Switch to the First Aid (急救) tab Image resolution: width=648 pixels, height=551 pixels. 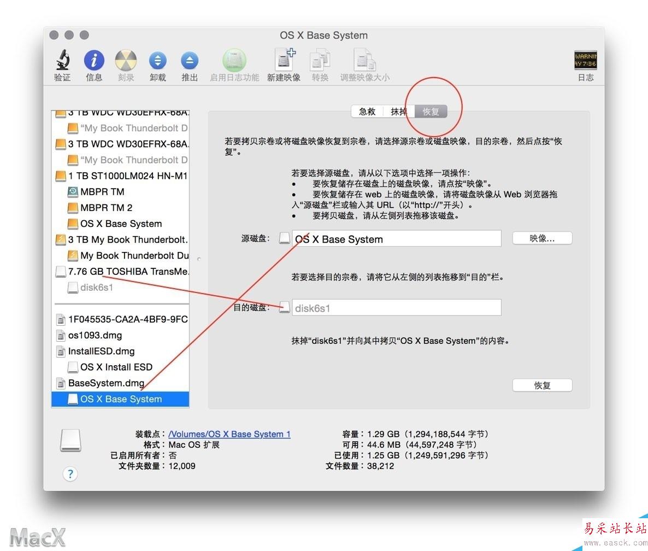[367, 111]
